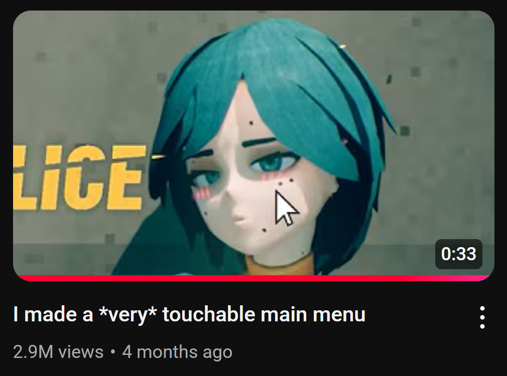Click the 0:33 duration badge

pos(458,254)
